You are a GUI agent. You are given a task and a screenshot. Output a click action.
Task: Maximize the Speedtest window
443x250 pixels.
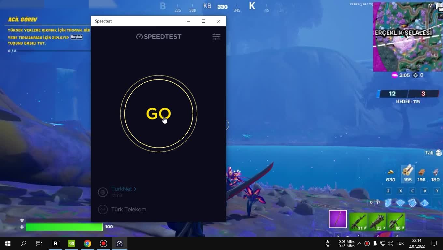click(204, 21)
